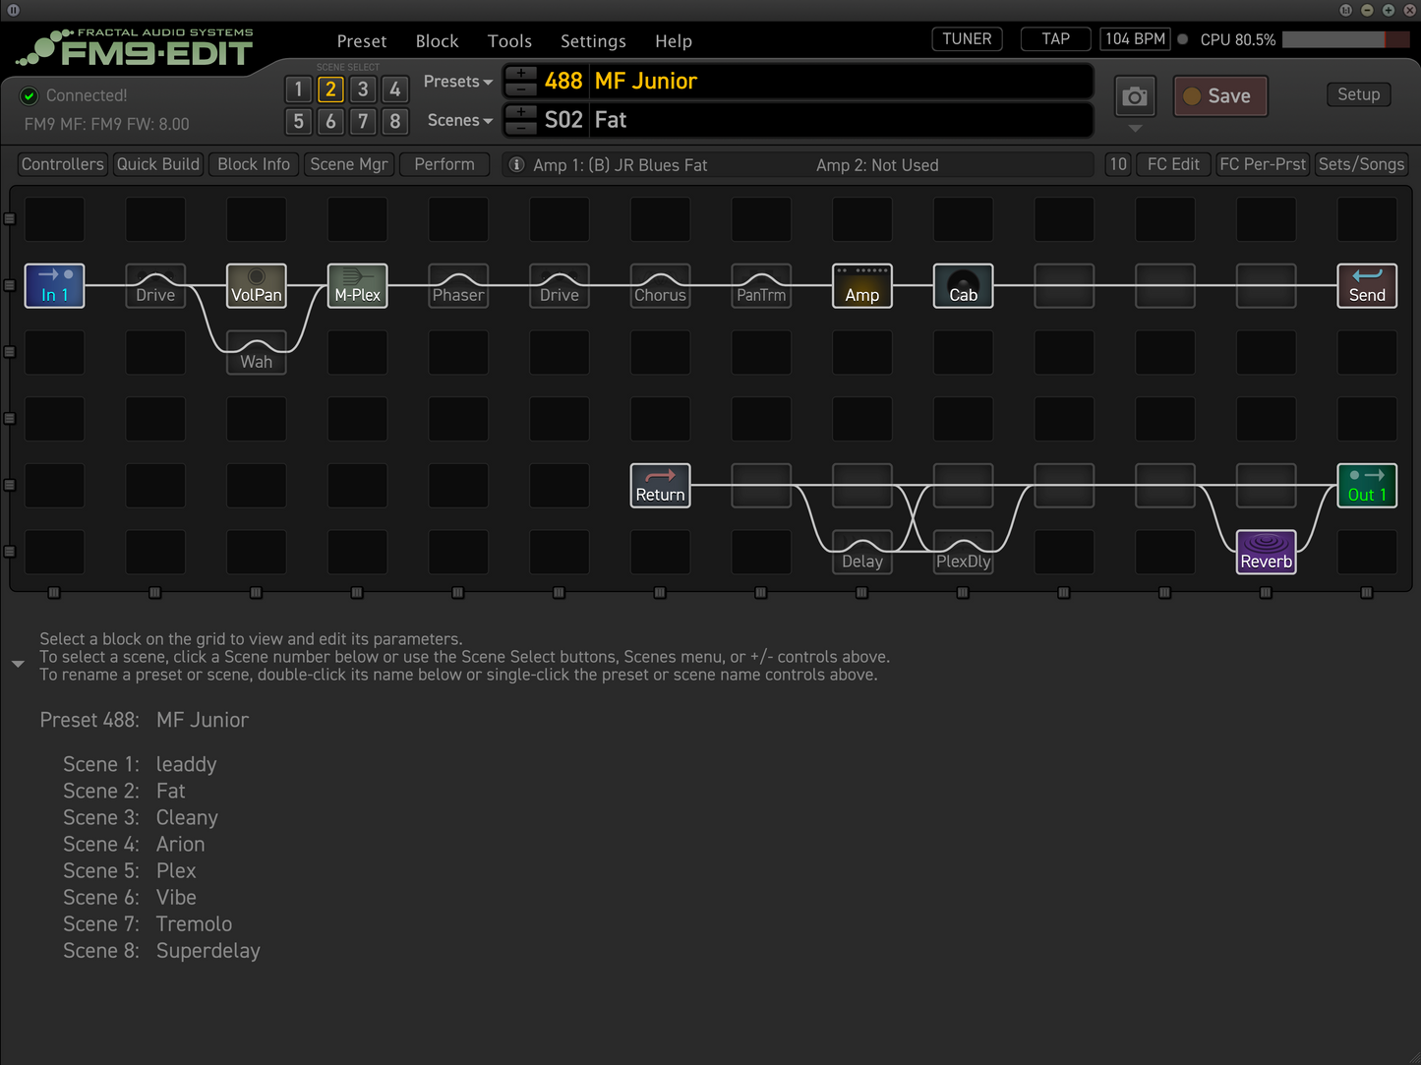Collapse the info panel disclosure triangle
Viewport: 1421px width, 1065px height.
click(18, 665)
